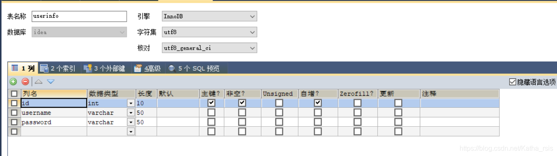Click the 注释 cell for id row

click(x=460, y=103)
